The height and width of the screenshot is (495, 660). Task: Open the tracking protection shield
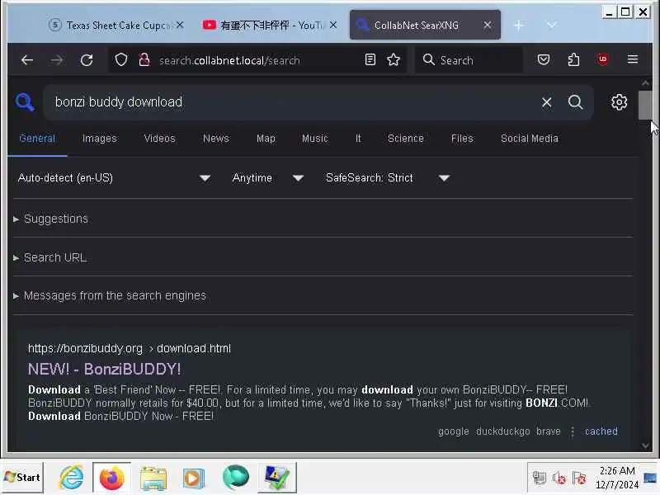point(121,59)
